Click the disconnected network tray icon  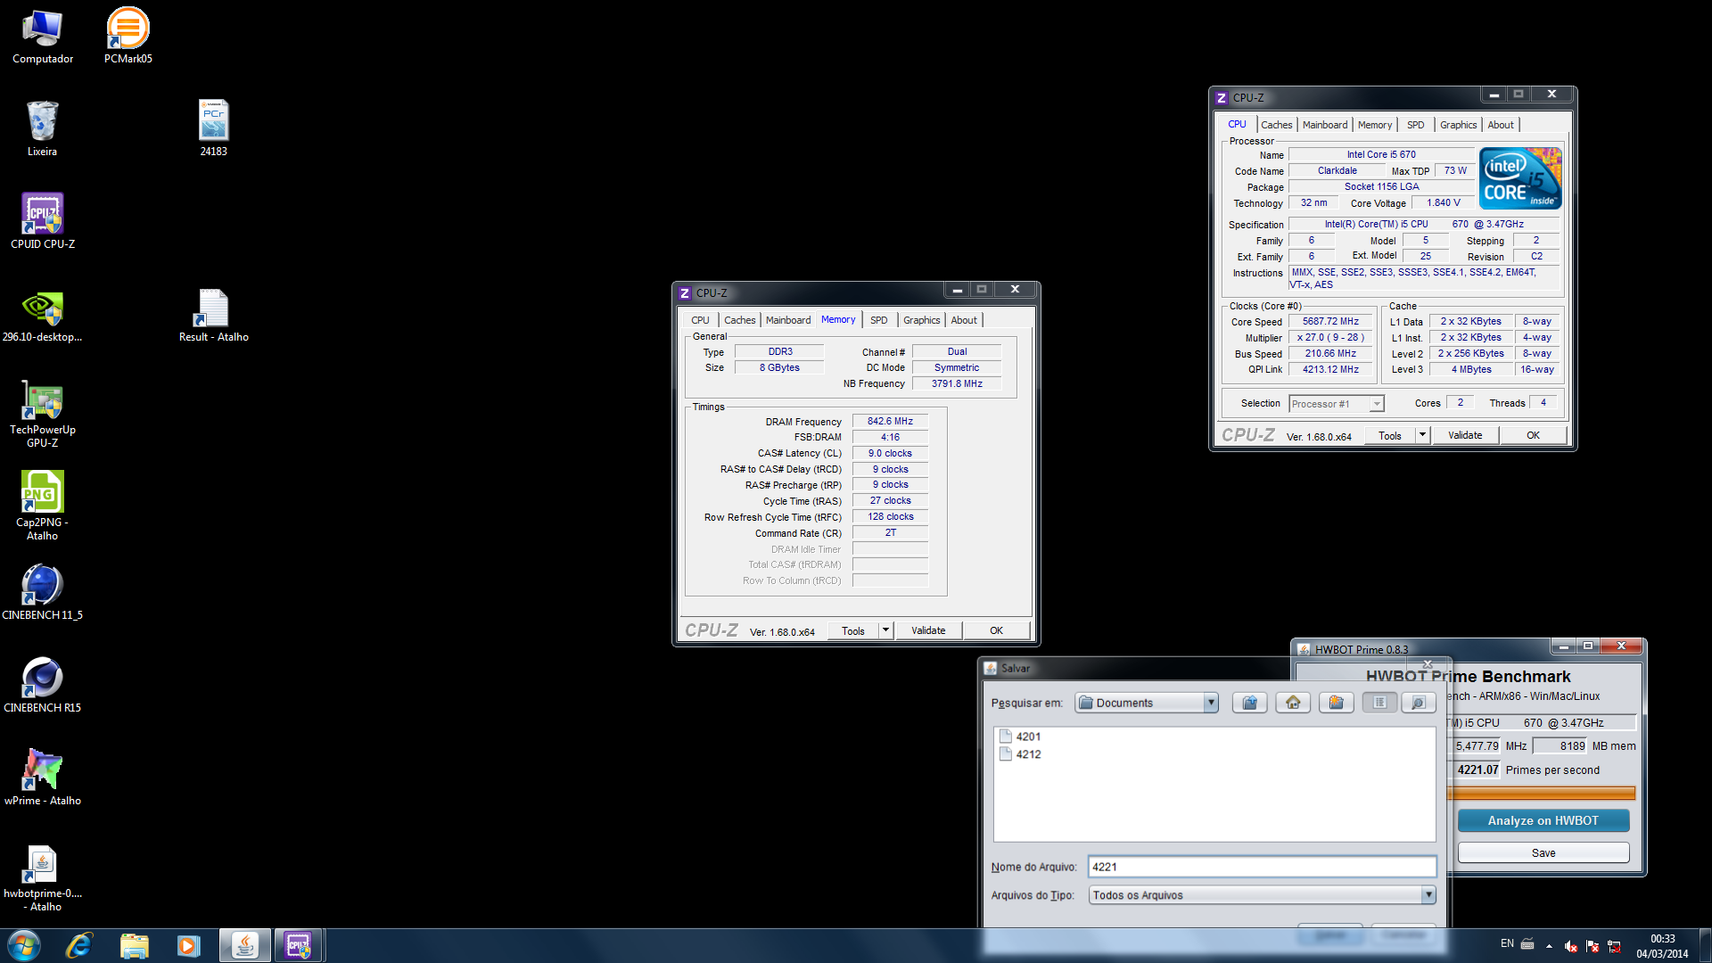(x=1614, y=945)
